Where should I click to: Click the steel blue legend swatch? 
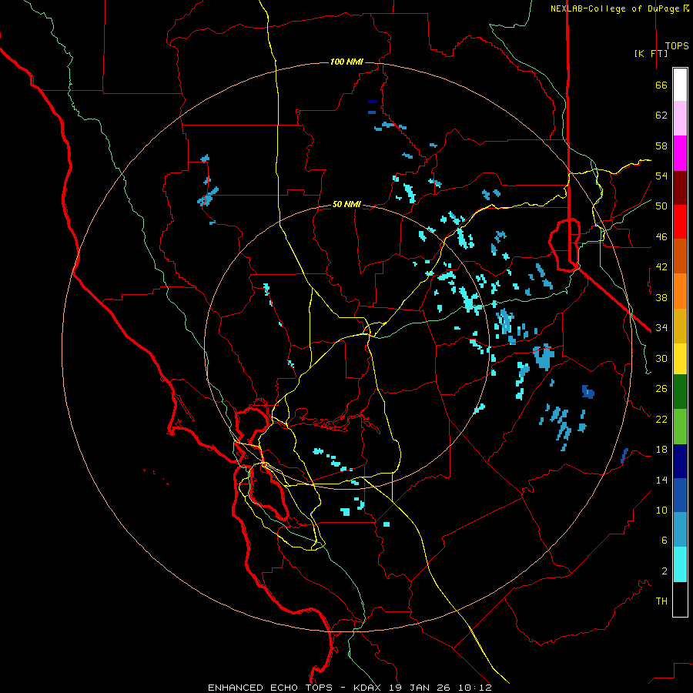click(680, 530)
